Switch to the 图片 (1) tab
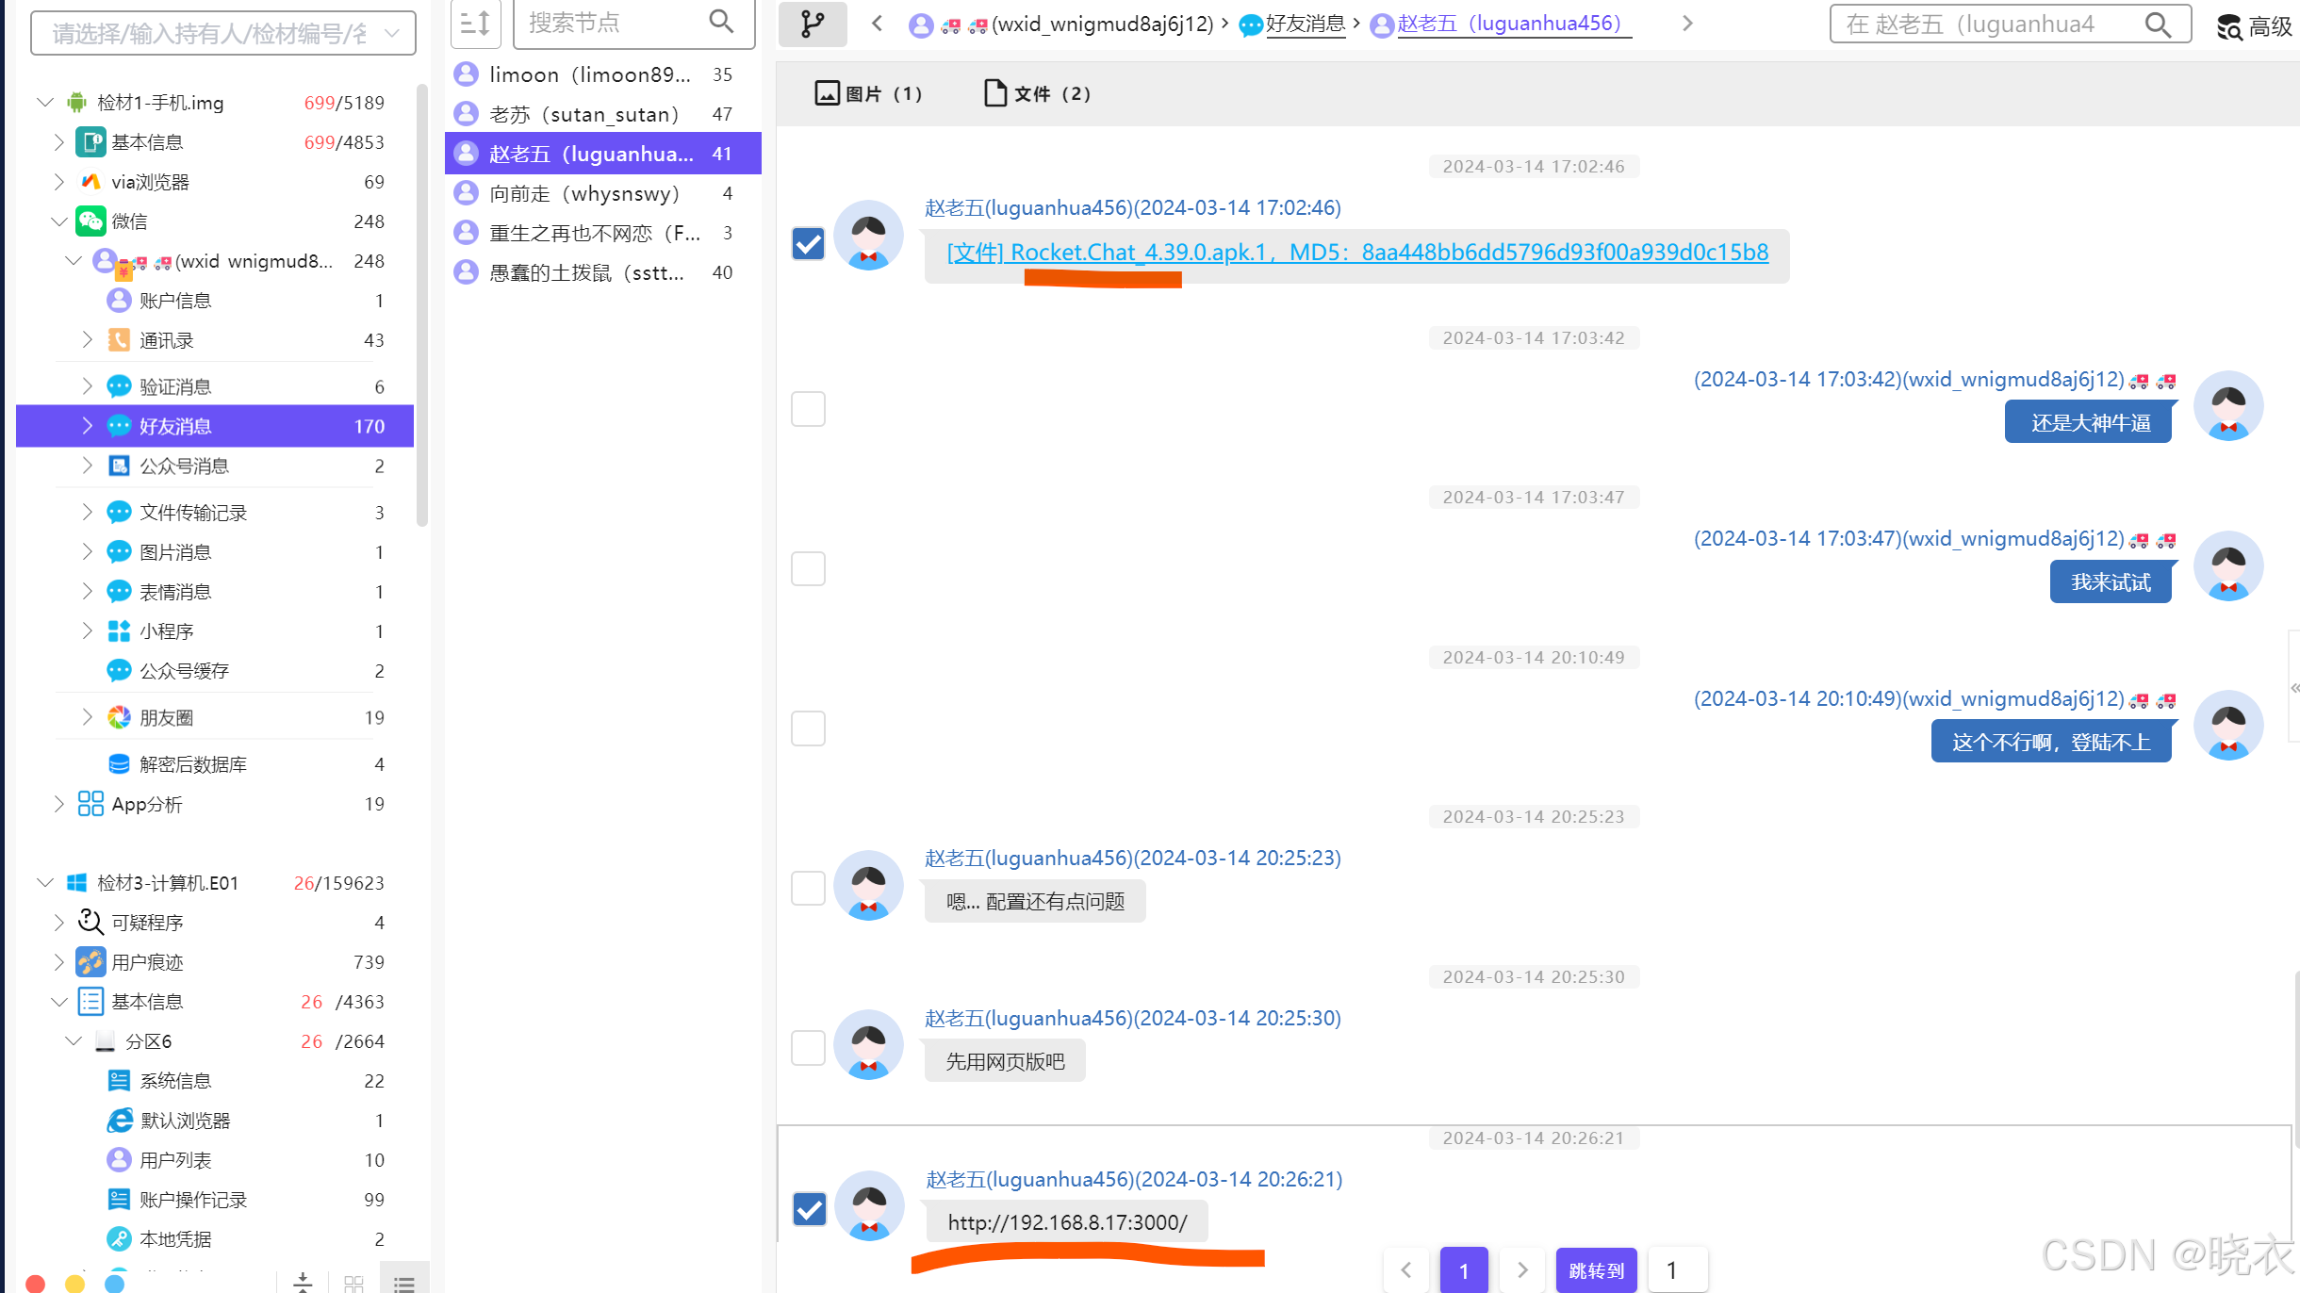Image resolution: width=2300 pixels, height=1293 pixels. 868,93
